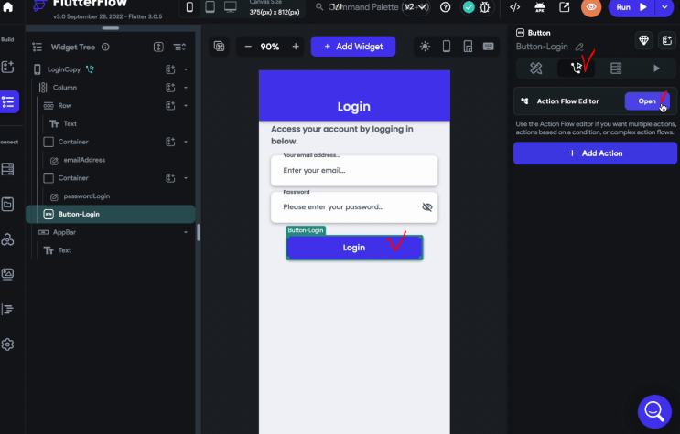Screen dimensions: 680x434
Task: Select the phone canvas size icon
Action: pyautogui.click(x=189, y=7)
